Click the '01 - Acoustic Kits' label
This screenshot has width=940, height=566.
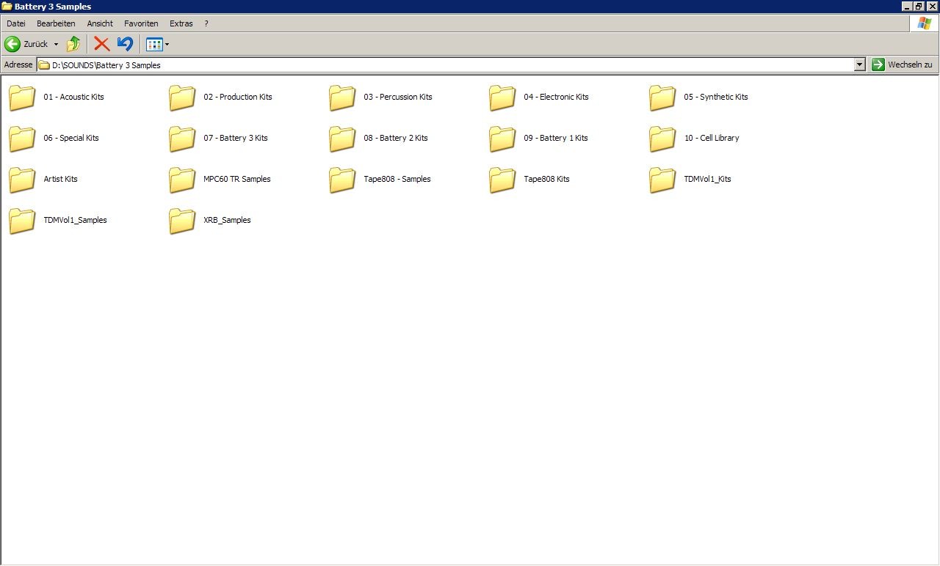73,97
